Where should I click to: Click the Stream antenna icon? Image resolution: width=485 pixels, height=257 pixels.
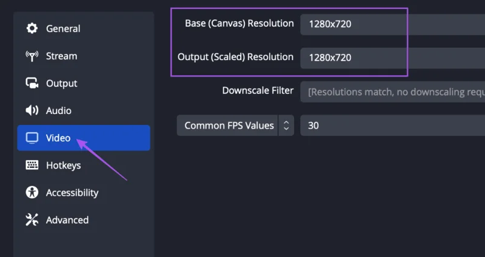coord(32,56)
